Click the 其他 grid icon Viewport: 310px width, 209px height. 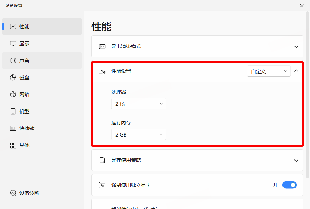point(13,145)
